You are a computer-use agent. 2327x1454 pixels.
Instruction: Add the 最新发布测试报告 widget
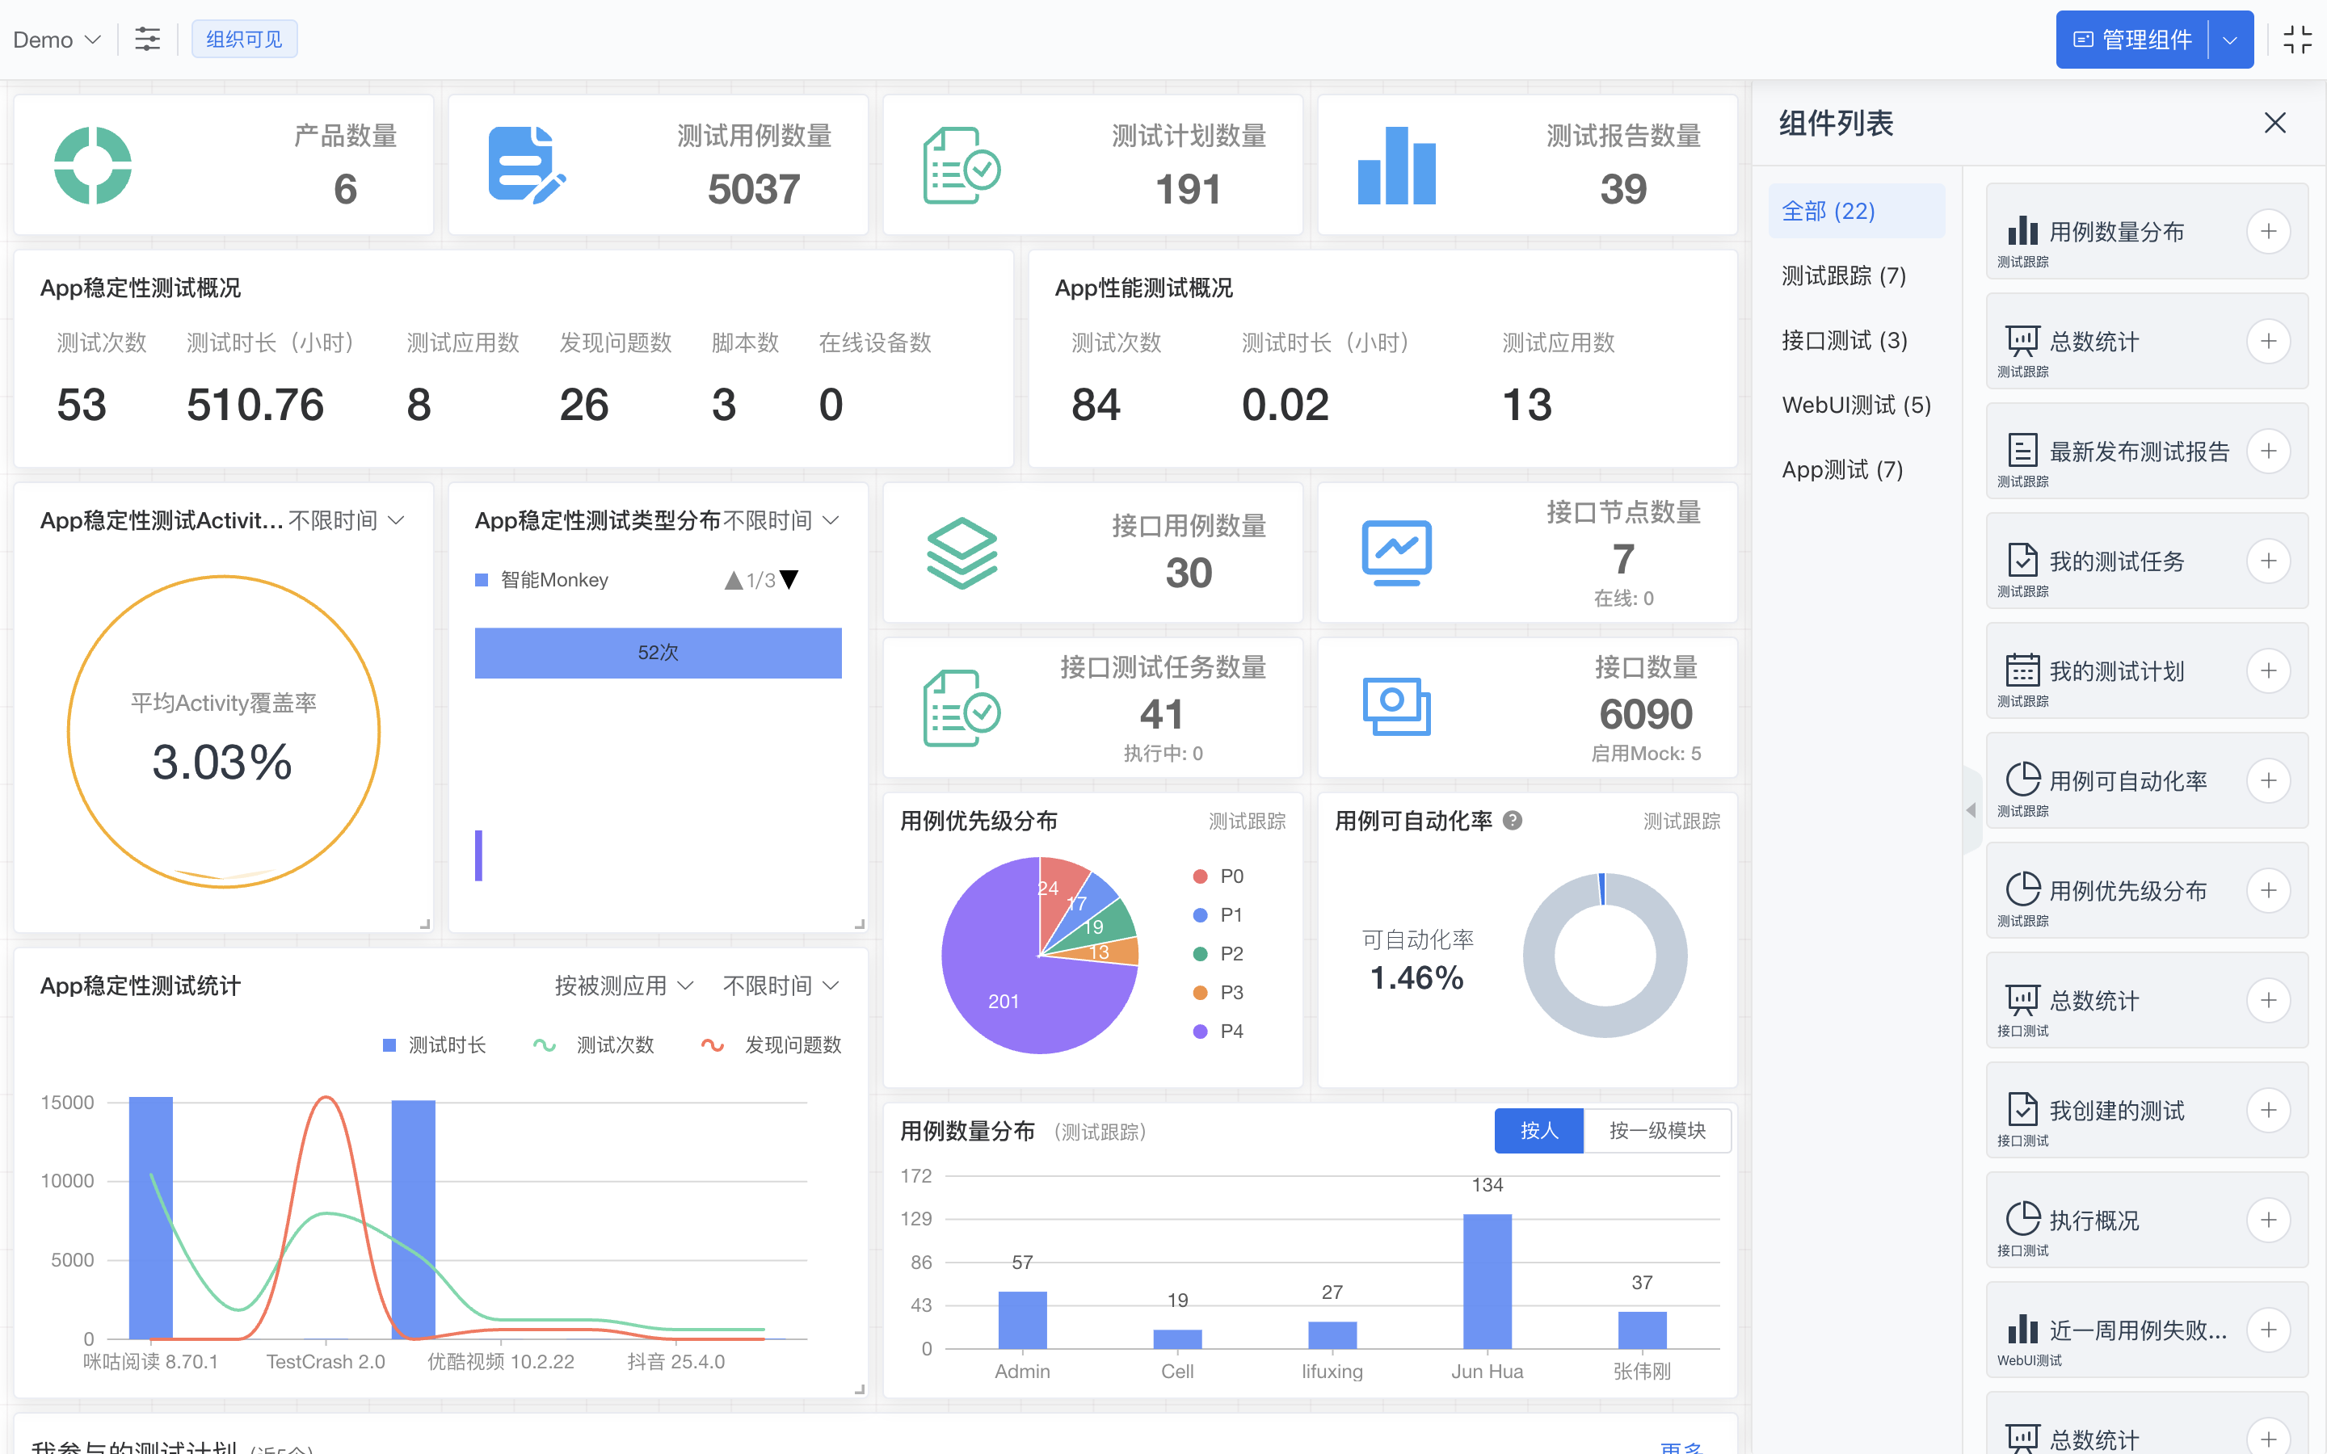(x=2268, y=451)
